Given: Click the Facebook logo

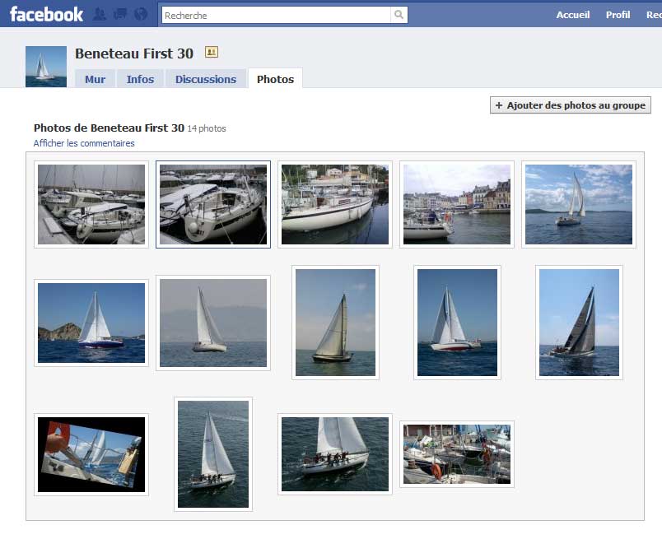Looking at the screenshot, I should [46, 14].
